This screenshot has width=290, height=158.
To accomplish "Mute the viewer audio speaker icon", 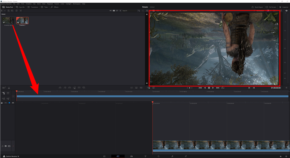I will click(286, 11).
